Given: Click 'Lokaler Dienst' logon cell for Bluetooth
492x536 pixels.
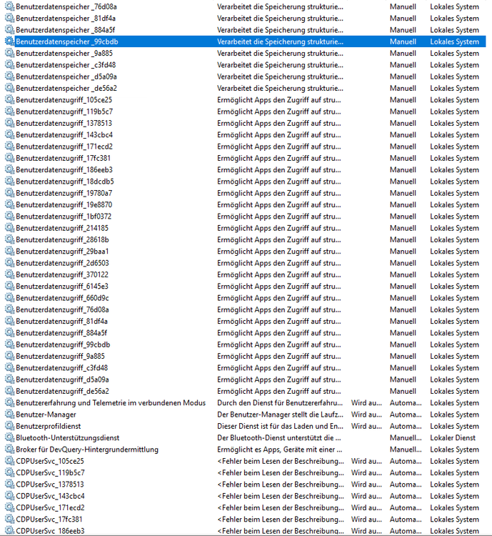Looking at the screenshot, I should click(452, 437).
